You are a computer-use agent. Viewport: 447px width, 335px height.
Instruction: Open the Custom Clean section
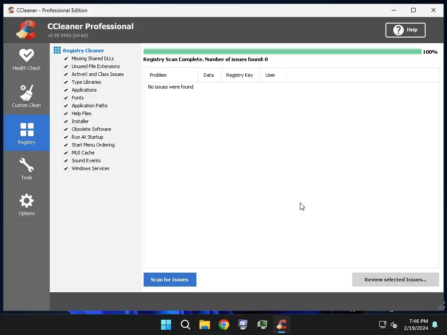[27, 96]
